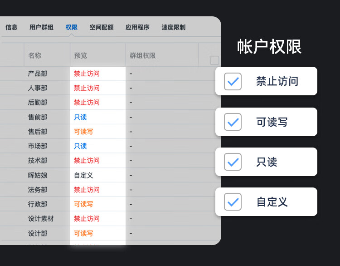Click the 群组权限 column header
Screen dimensions: 340x266
142,56
